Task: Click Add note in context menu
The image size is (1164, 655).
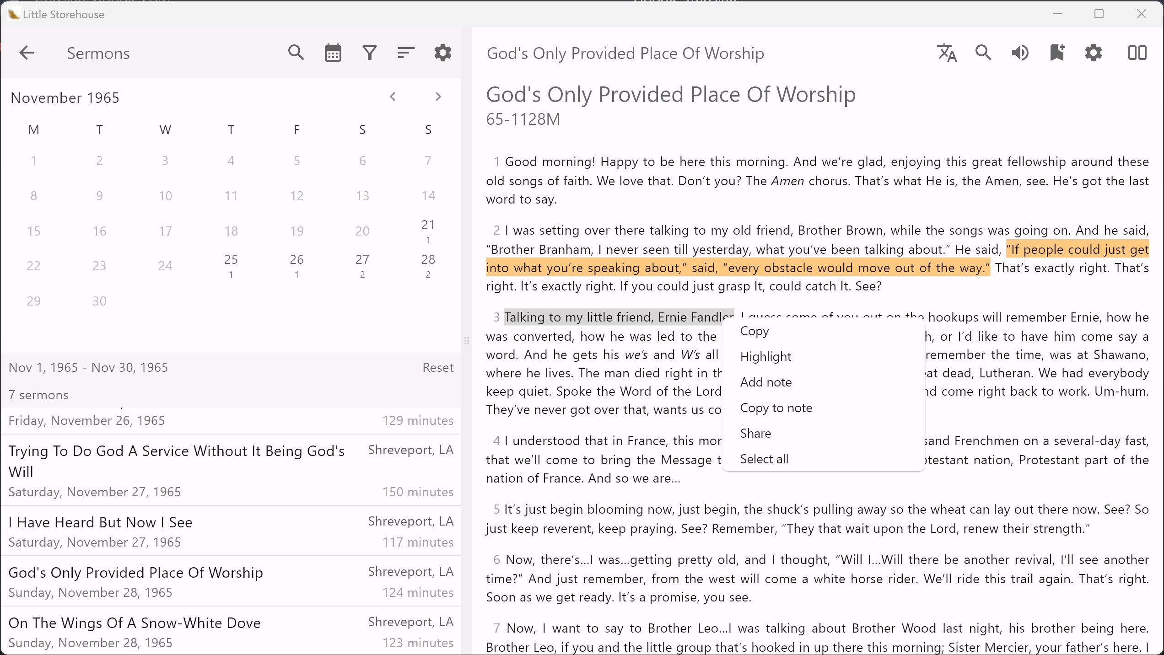Action: (765, 382)
